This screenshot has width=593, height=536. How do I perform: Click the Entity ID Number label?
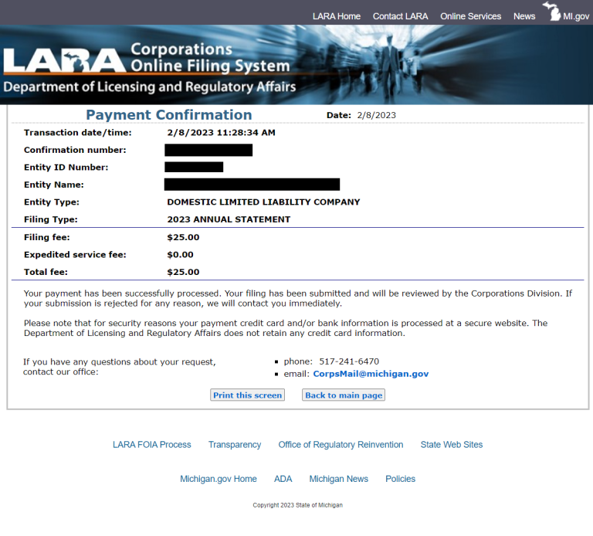coord(66,168)
